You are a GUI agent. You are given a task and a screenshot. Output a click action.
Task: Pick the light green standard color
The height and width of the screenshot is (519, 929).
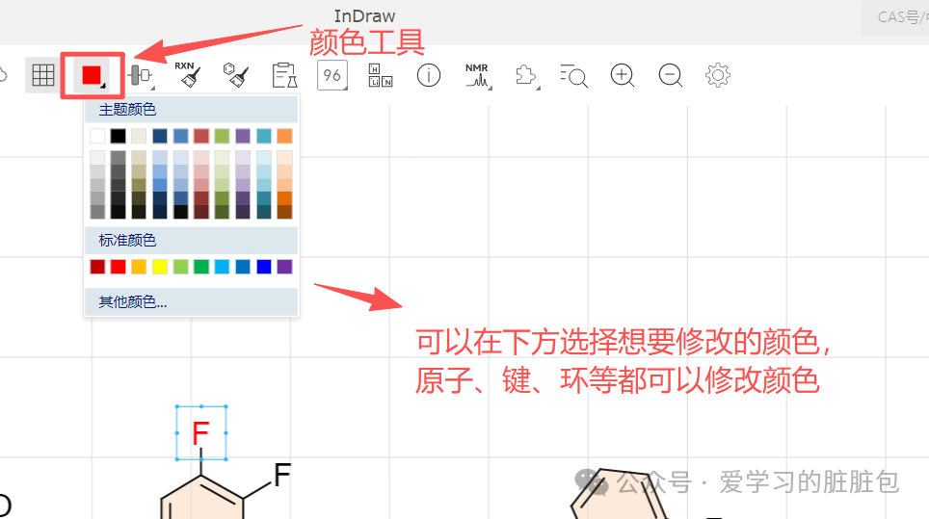pos(181,267)
